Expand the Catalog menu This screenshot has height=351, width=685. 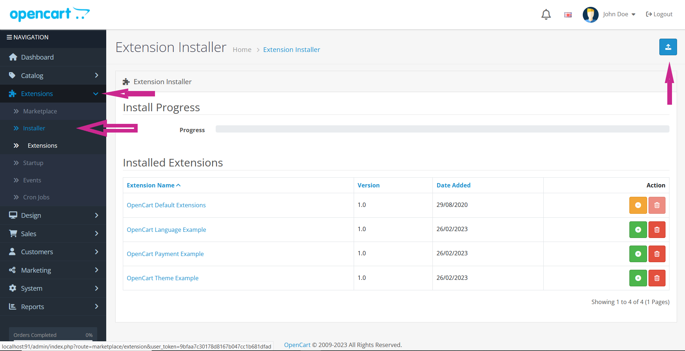point(53,75)
